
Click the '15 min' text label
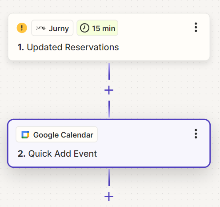(x=104, y=28)
